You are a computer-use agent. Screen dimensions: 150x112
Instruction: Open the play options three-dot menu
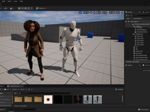point(32,8)
